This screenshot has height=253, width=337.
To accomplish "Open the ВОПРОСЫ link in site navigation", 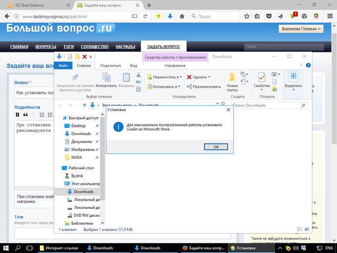I will click(46, 47).
